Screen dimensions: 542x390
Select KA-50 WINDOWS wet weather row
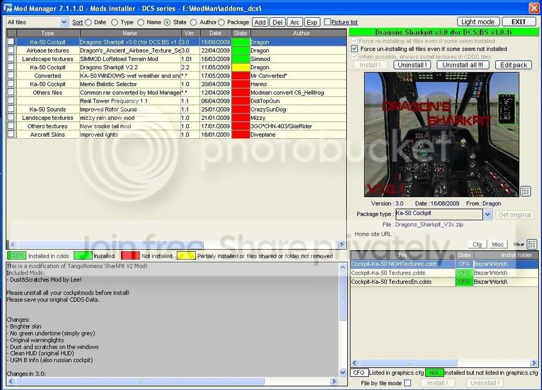(177, 76)
